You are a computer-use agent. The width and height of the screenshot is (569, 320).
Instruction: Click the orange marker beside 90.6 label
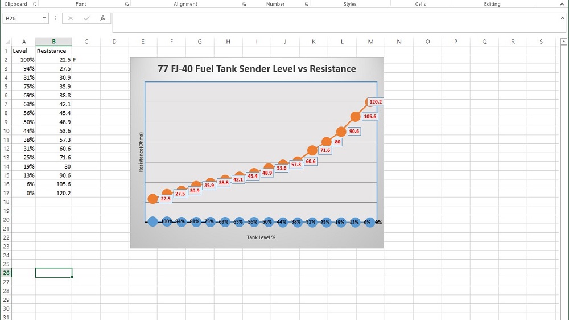[x=341, y=132]
